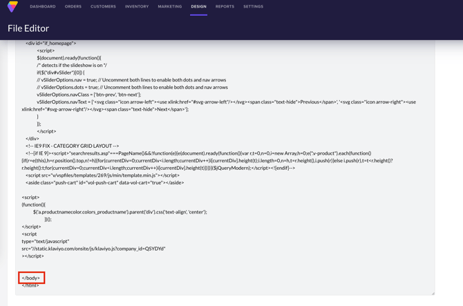Place cursor on the highlighted </body> tag
Image resolution: width=463 pixels, height=306 pixels.
click(31, 278)
